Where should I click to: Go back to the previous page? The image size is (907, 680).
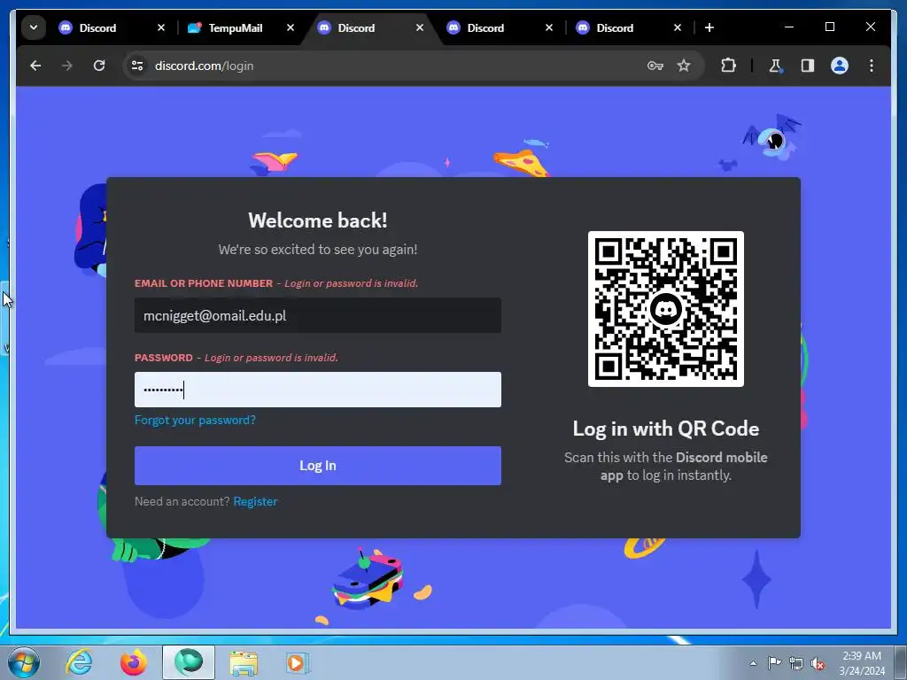[x=35, y=66]
